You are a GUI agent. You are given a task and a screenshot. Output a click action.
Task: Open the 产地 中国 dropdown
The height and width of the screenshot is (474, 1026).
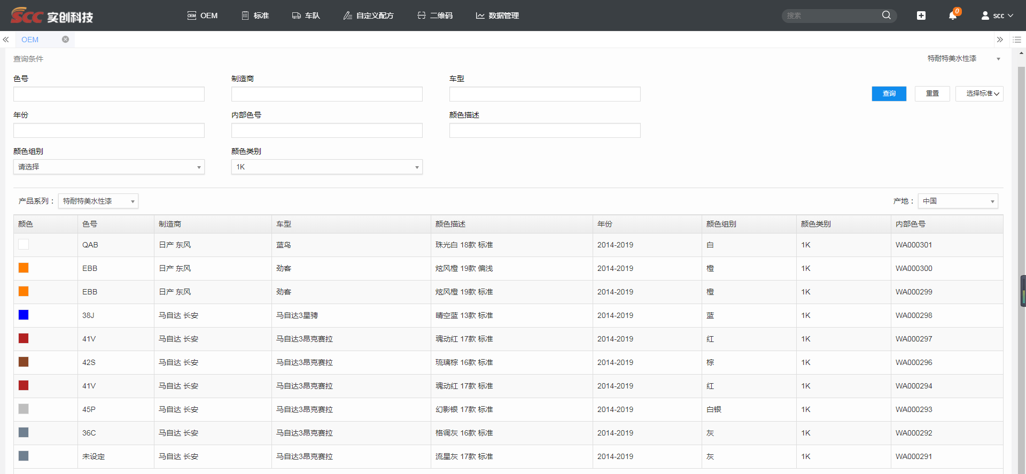[958, 201]
